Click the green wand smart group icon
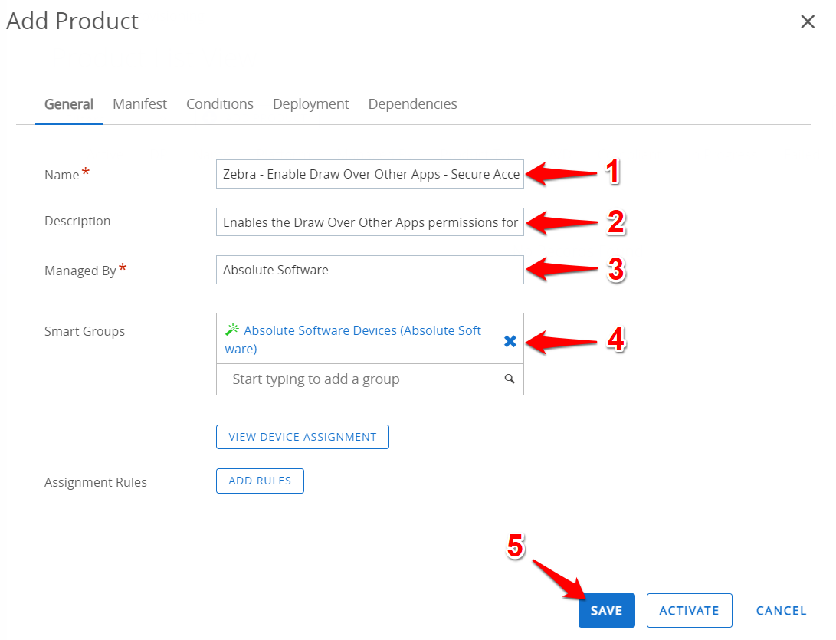Screen dimensions: 836x640 [x=232, y=330]
